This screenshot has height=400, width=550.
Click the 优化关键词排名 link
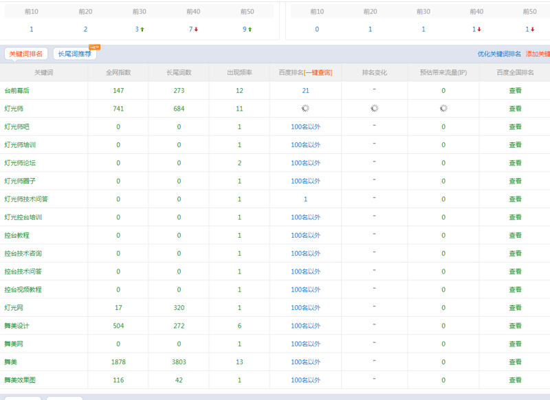coord(499,54)
